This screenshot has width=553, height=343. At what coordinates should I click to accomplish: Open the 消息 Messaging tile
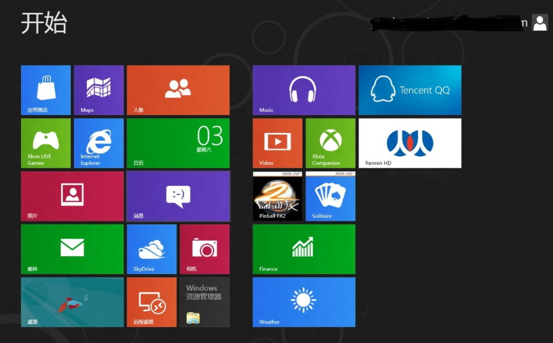pyautogui.click(x=178, y=196)
